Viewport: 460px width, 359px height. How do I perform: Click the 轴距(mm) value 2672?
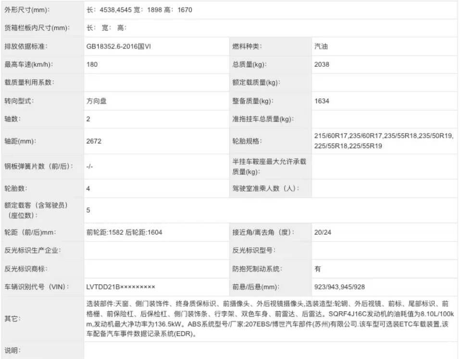94,142
